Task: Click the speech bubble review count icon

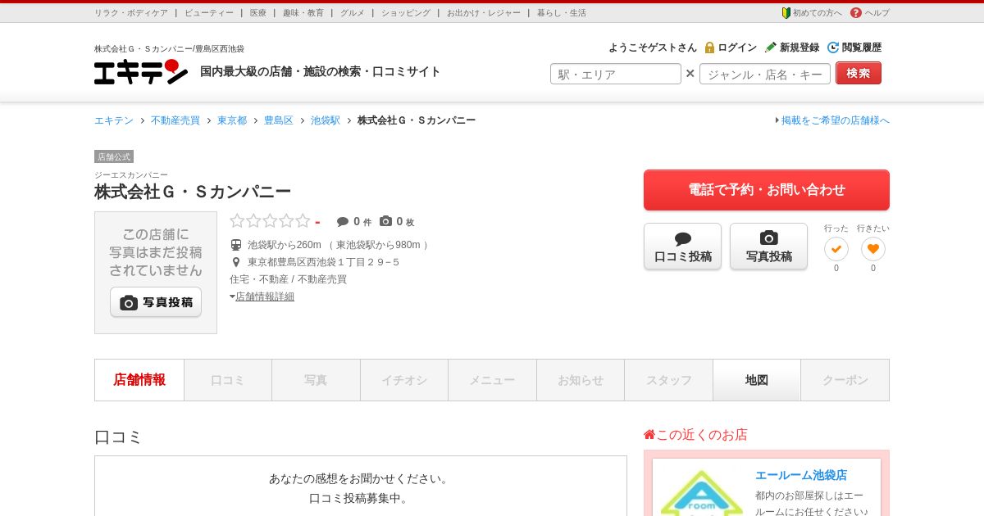Action: click(x=343, y=222)
